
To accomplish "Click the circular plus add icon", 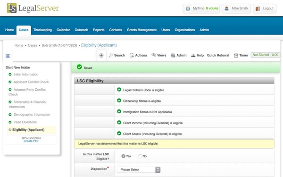I will (x=101, y=55).
